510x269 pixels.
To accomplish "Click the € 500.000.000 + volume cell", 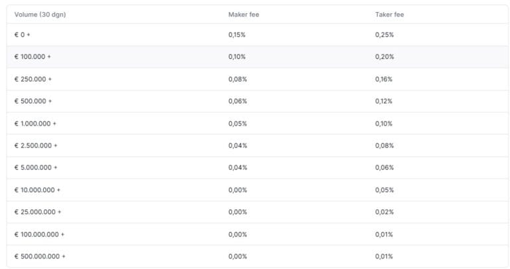I will 40,256.
